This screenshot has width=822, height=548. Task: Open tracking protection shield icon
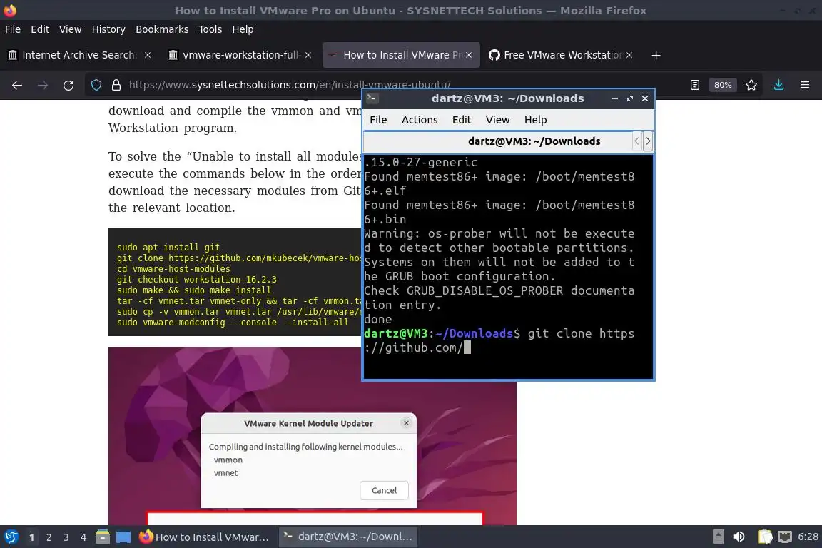pos(96,85)
